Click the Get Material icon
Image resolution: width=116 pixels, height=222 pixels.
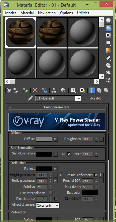coord(9,90)
